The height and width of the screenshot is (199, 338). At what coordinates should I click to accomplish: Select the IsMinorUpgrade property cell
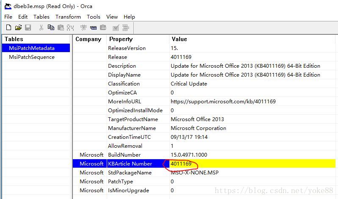point(129,191)
